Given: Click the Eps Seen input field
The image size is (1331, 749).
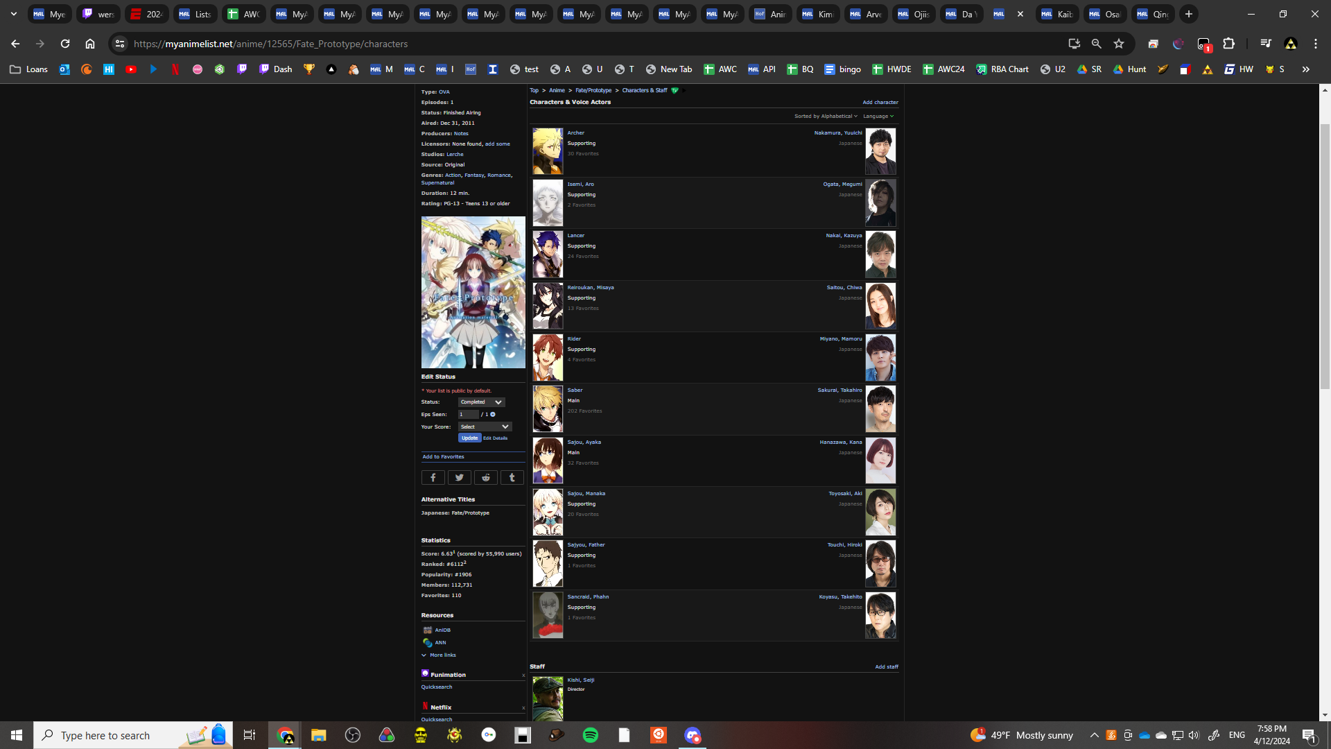Looking at the screenshot, I should [x=468, y=415].
